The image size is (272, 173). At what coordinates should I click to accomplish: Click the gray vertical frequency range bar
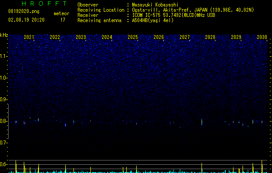pyautogui.click(x=9, y=121)
